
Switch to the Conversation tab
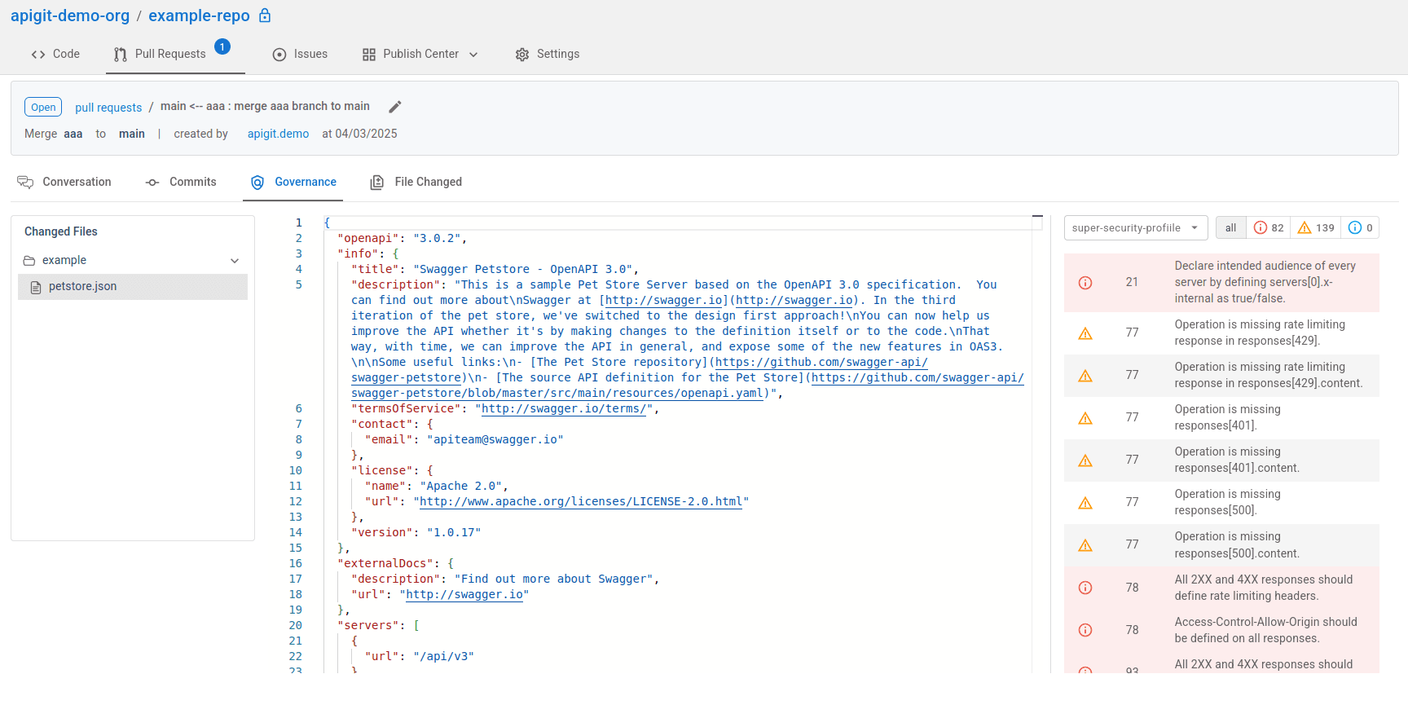64,182
